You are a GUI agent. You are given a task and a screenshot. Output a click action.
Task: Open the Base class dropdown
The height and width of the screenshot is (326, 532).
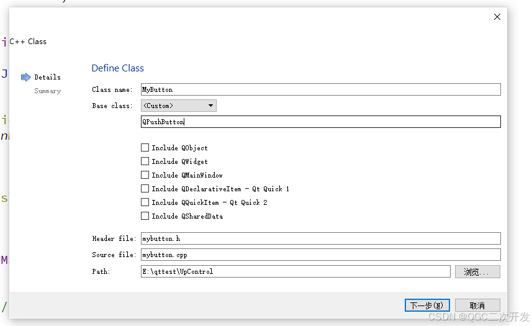179,106
